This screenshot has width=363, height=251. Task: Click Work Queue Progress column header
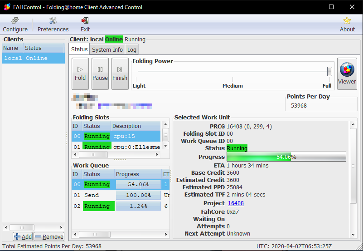click(138, 174)
